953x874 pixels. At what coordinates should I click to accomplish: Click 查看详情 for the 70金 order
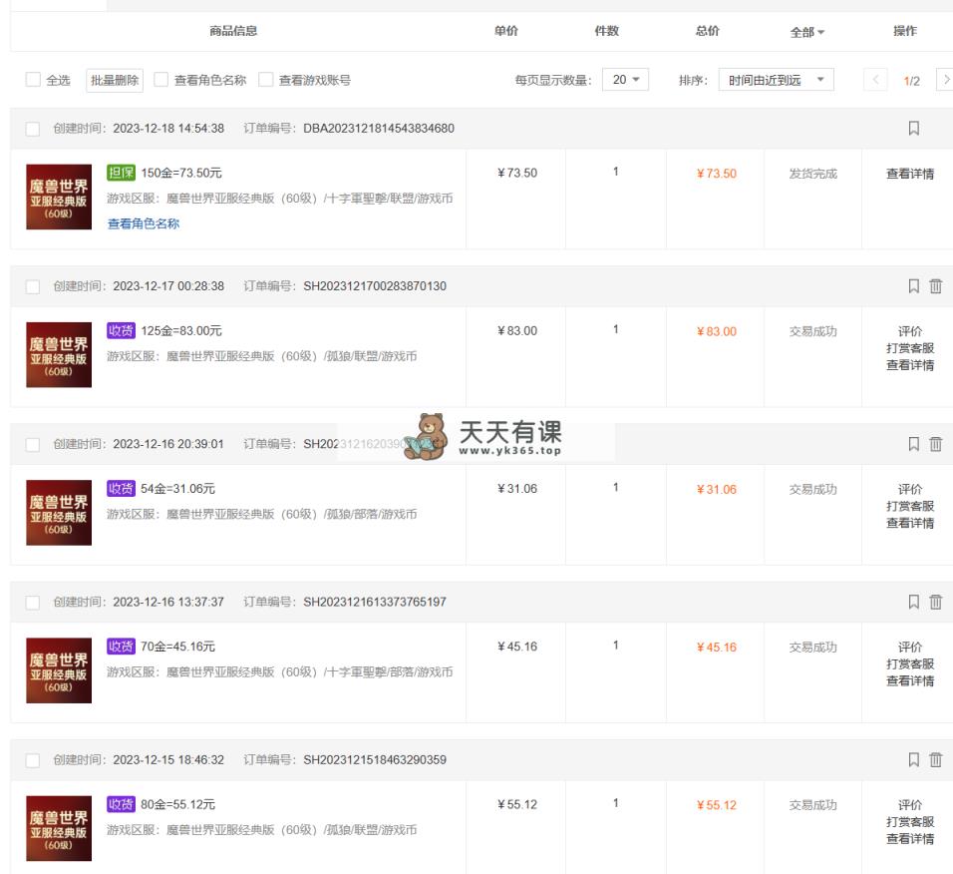pyautogui.click(x=910, y=680)
